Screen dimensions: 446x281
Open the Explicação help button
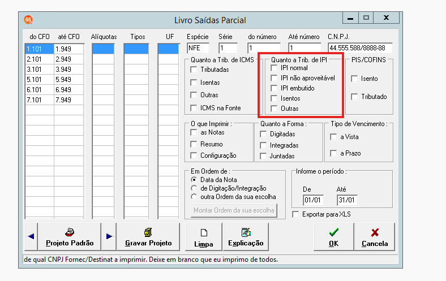[246, 236]
